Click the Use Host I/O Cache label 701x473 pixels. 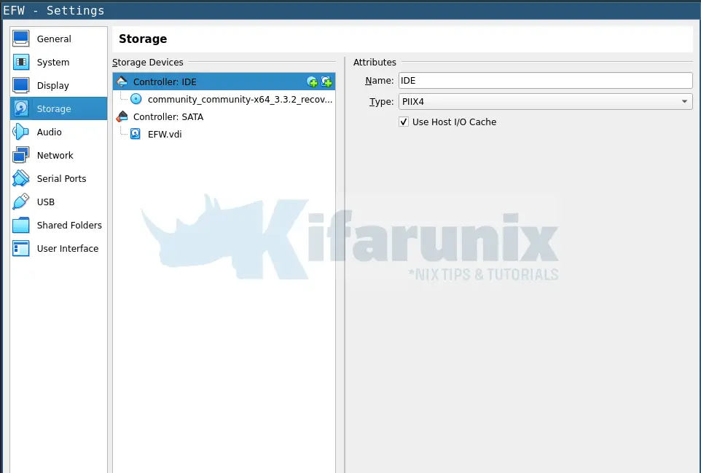(454, 122)
